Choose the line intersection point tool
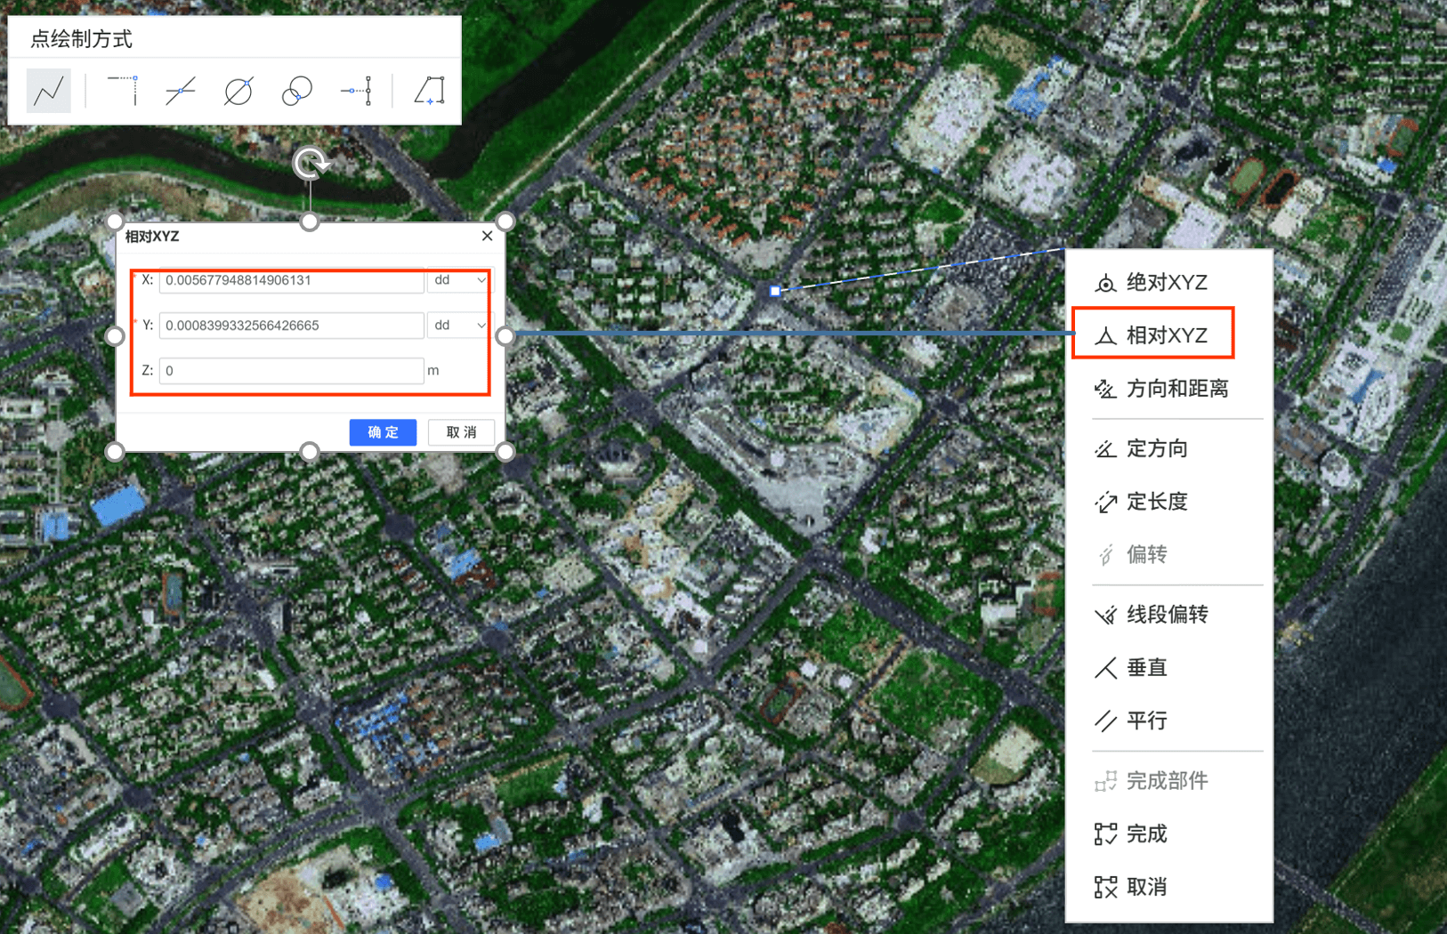This screenshot has height=934, width=1447. [x=181, y=91]
